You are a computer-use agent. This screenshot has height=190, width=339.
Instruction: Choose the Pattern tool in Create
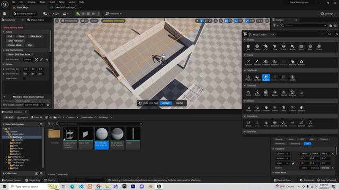[x=301, y=63]
